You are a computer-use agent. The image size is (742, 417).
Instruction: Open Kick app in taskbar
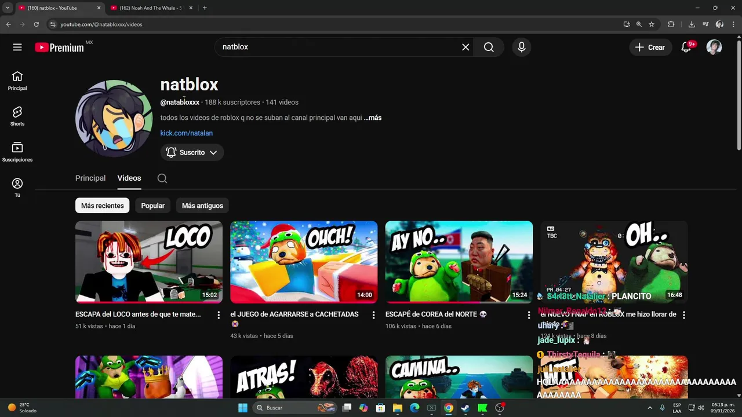point(482,408)
